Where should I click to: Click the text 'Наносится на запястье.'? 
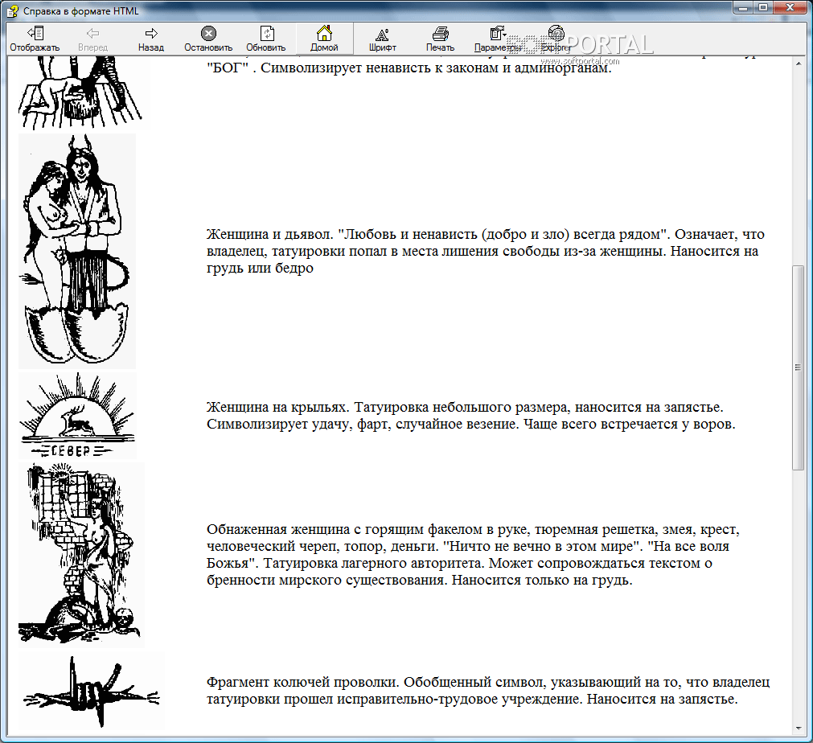pos(662,700)
